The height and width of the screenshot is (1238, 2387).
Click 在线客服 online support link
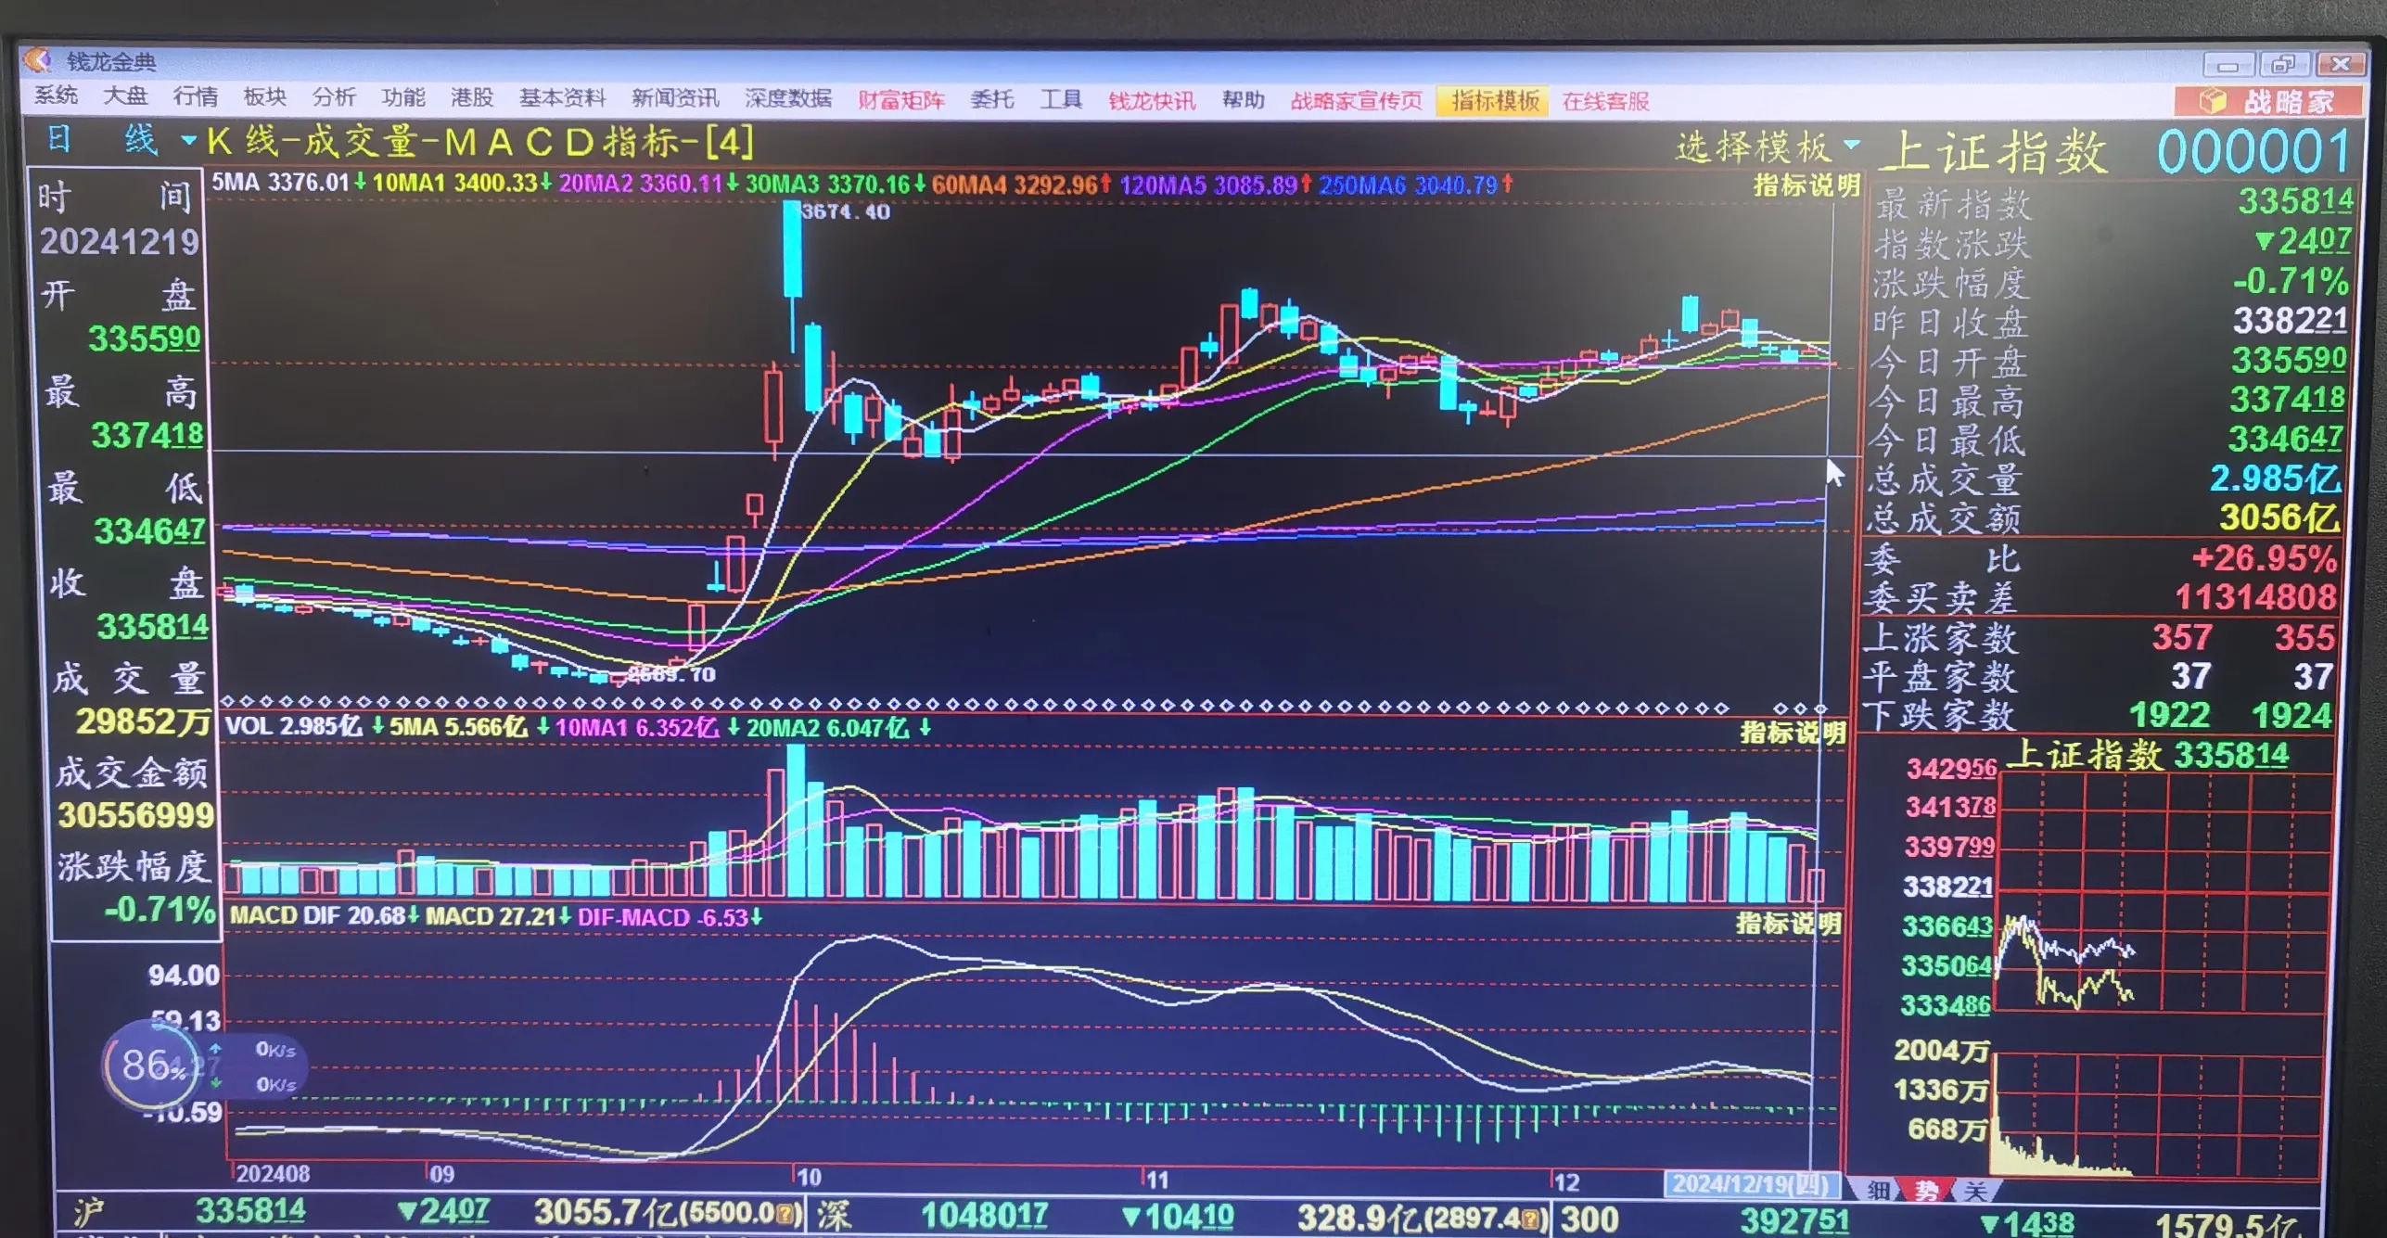[x=1605, y=101]
